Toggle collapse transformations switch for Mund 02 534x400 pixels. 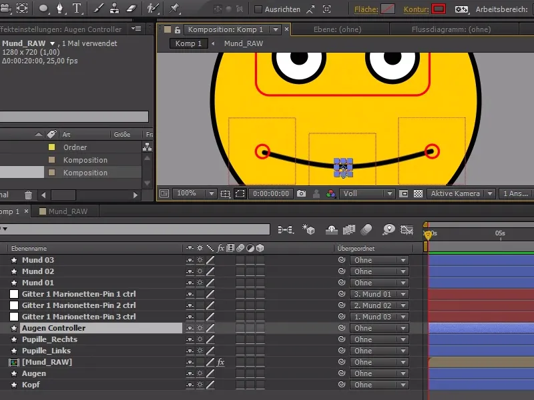(200, 271)
